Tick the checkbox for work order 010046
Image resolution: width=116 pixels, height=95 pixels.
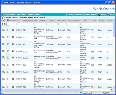(x=8, y=37)
